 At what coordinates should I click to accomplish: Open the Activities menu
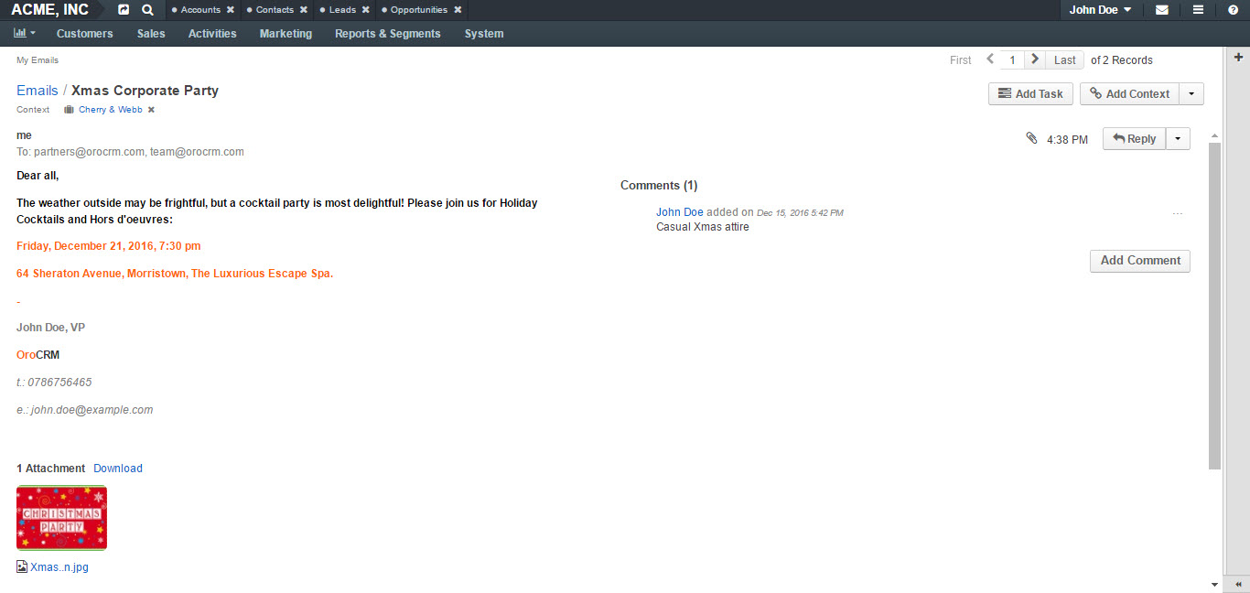click(212, 34)
